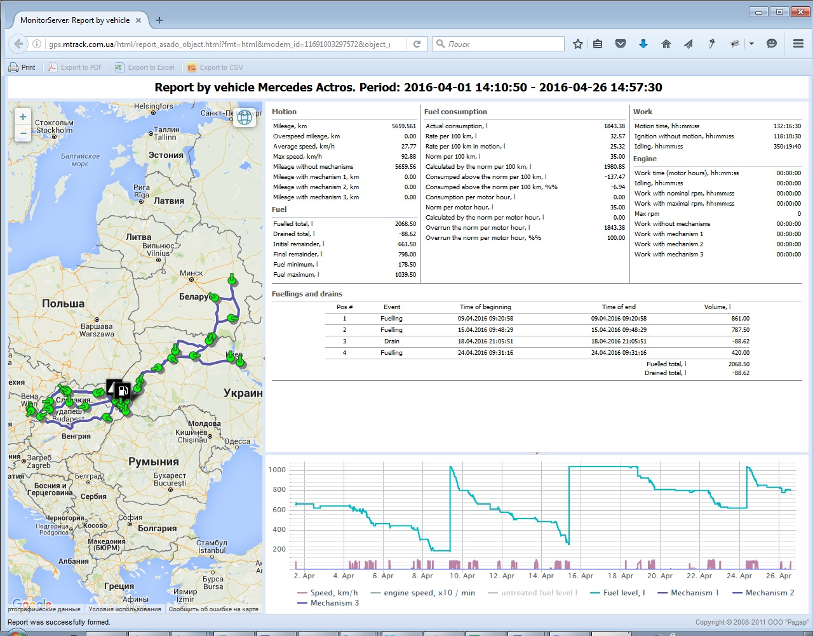Open the browser hamburger menu

(798, 44)
